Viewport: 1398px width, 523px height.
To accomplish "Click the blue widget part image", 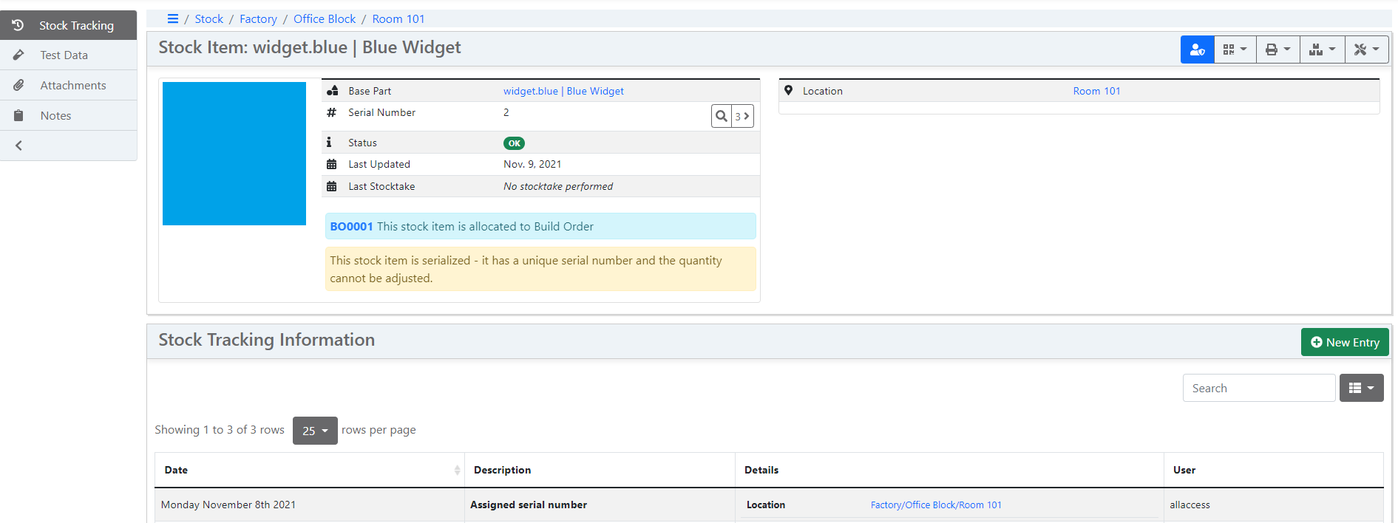I will pyautogui.click(x=234, y=154).
